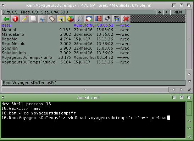Click the Ram:VoyageursDuTempsFr window title bar
194x141 pixels.
[88, 5]
